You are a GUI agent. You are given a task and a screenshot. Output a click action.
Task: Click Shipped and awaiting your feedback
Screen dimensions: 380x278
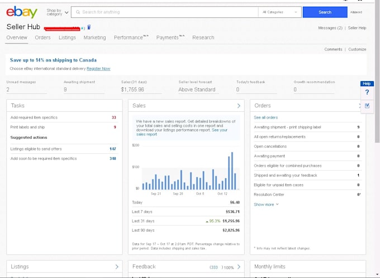pos(307,176)
